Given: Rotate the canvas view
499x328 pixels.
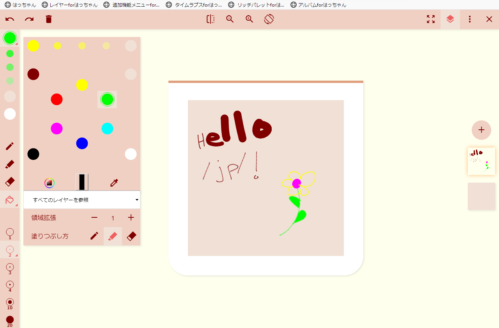Looking at the screenshot, I should (x=269, y=19).
